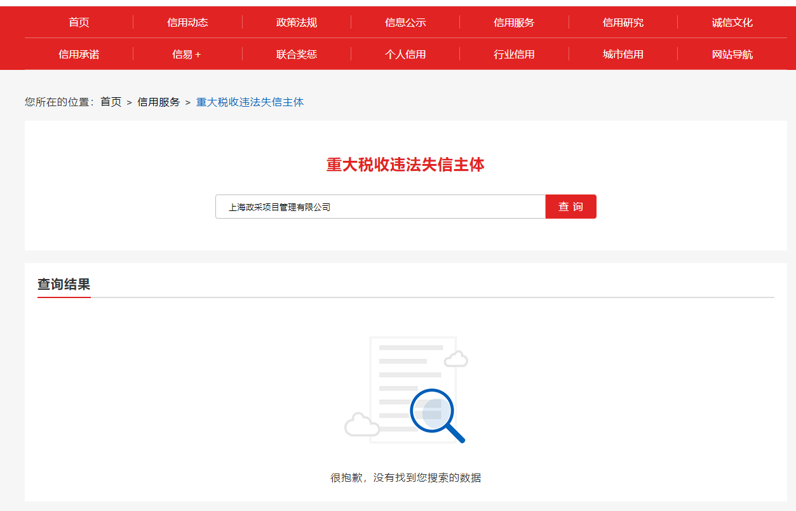This screenshot has height=511, width=796.
Task: Select 信用承诺 in the second nav row
Action: pos(79,54)
